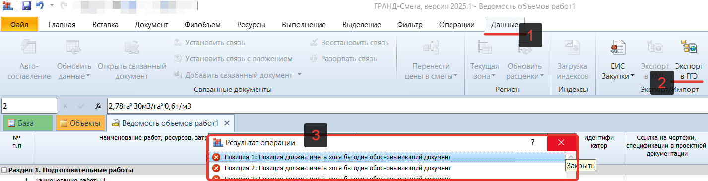Click the Результат операции dialog title icon
Screen dimensions: 708x181
(217, 142)
